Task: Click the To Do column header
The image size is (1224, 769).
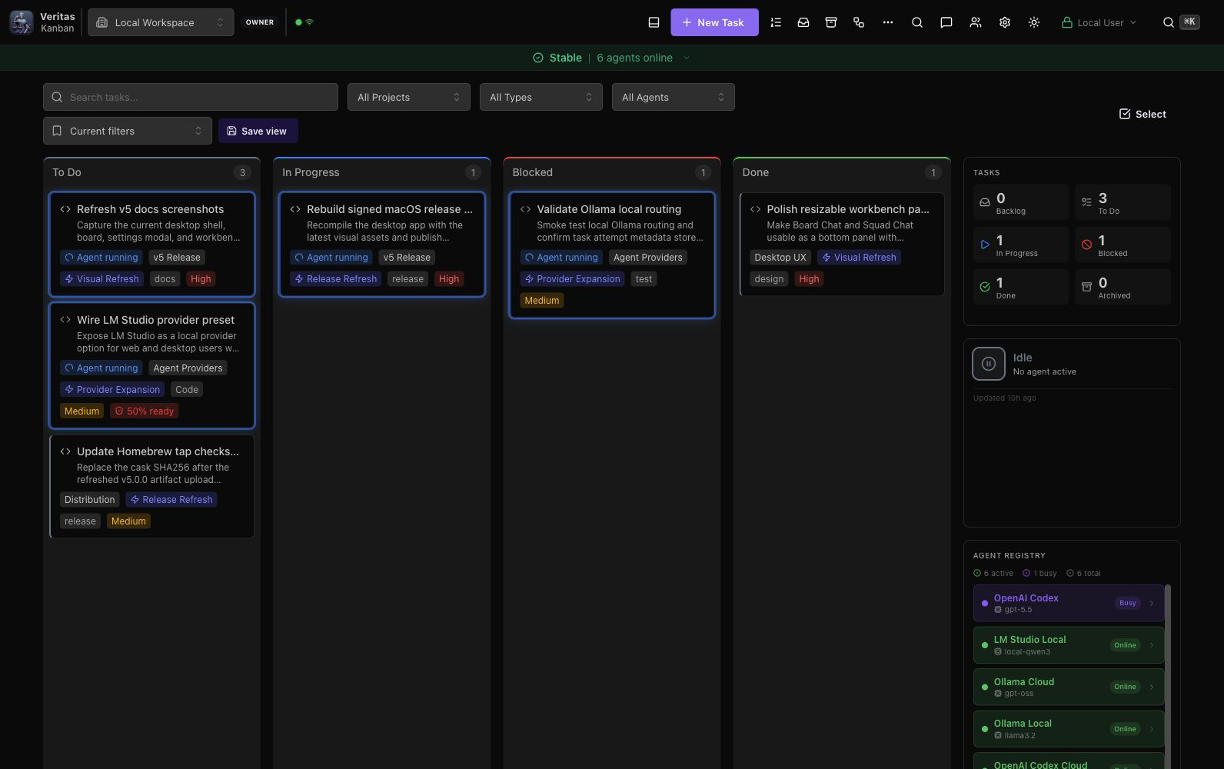Action: pyautogui.click(x=151, y=172)
